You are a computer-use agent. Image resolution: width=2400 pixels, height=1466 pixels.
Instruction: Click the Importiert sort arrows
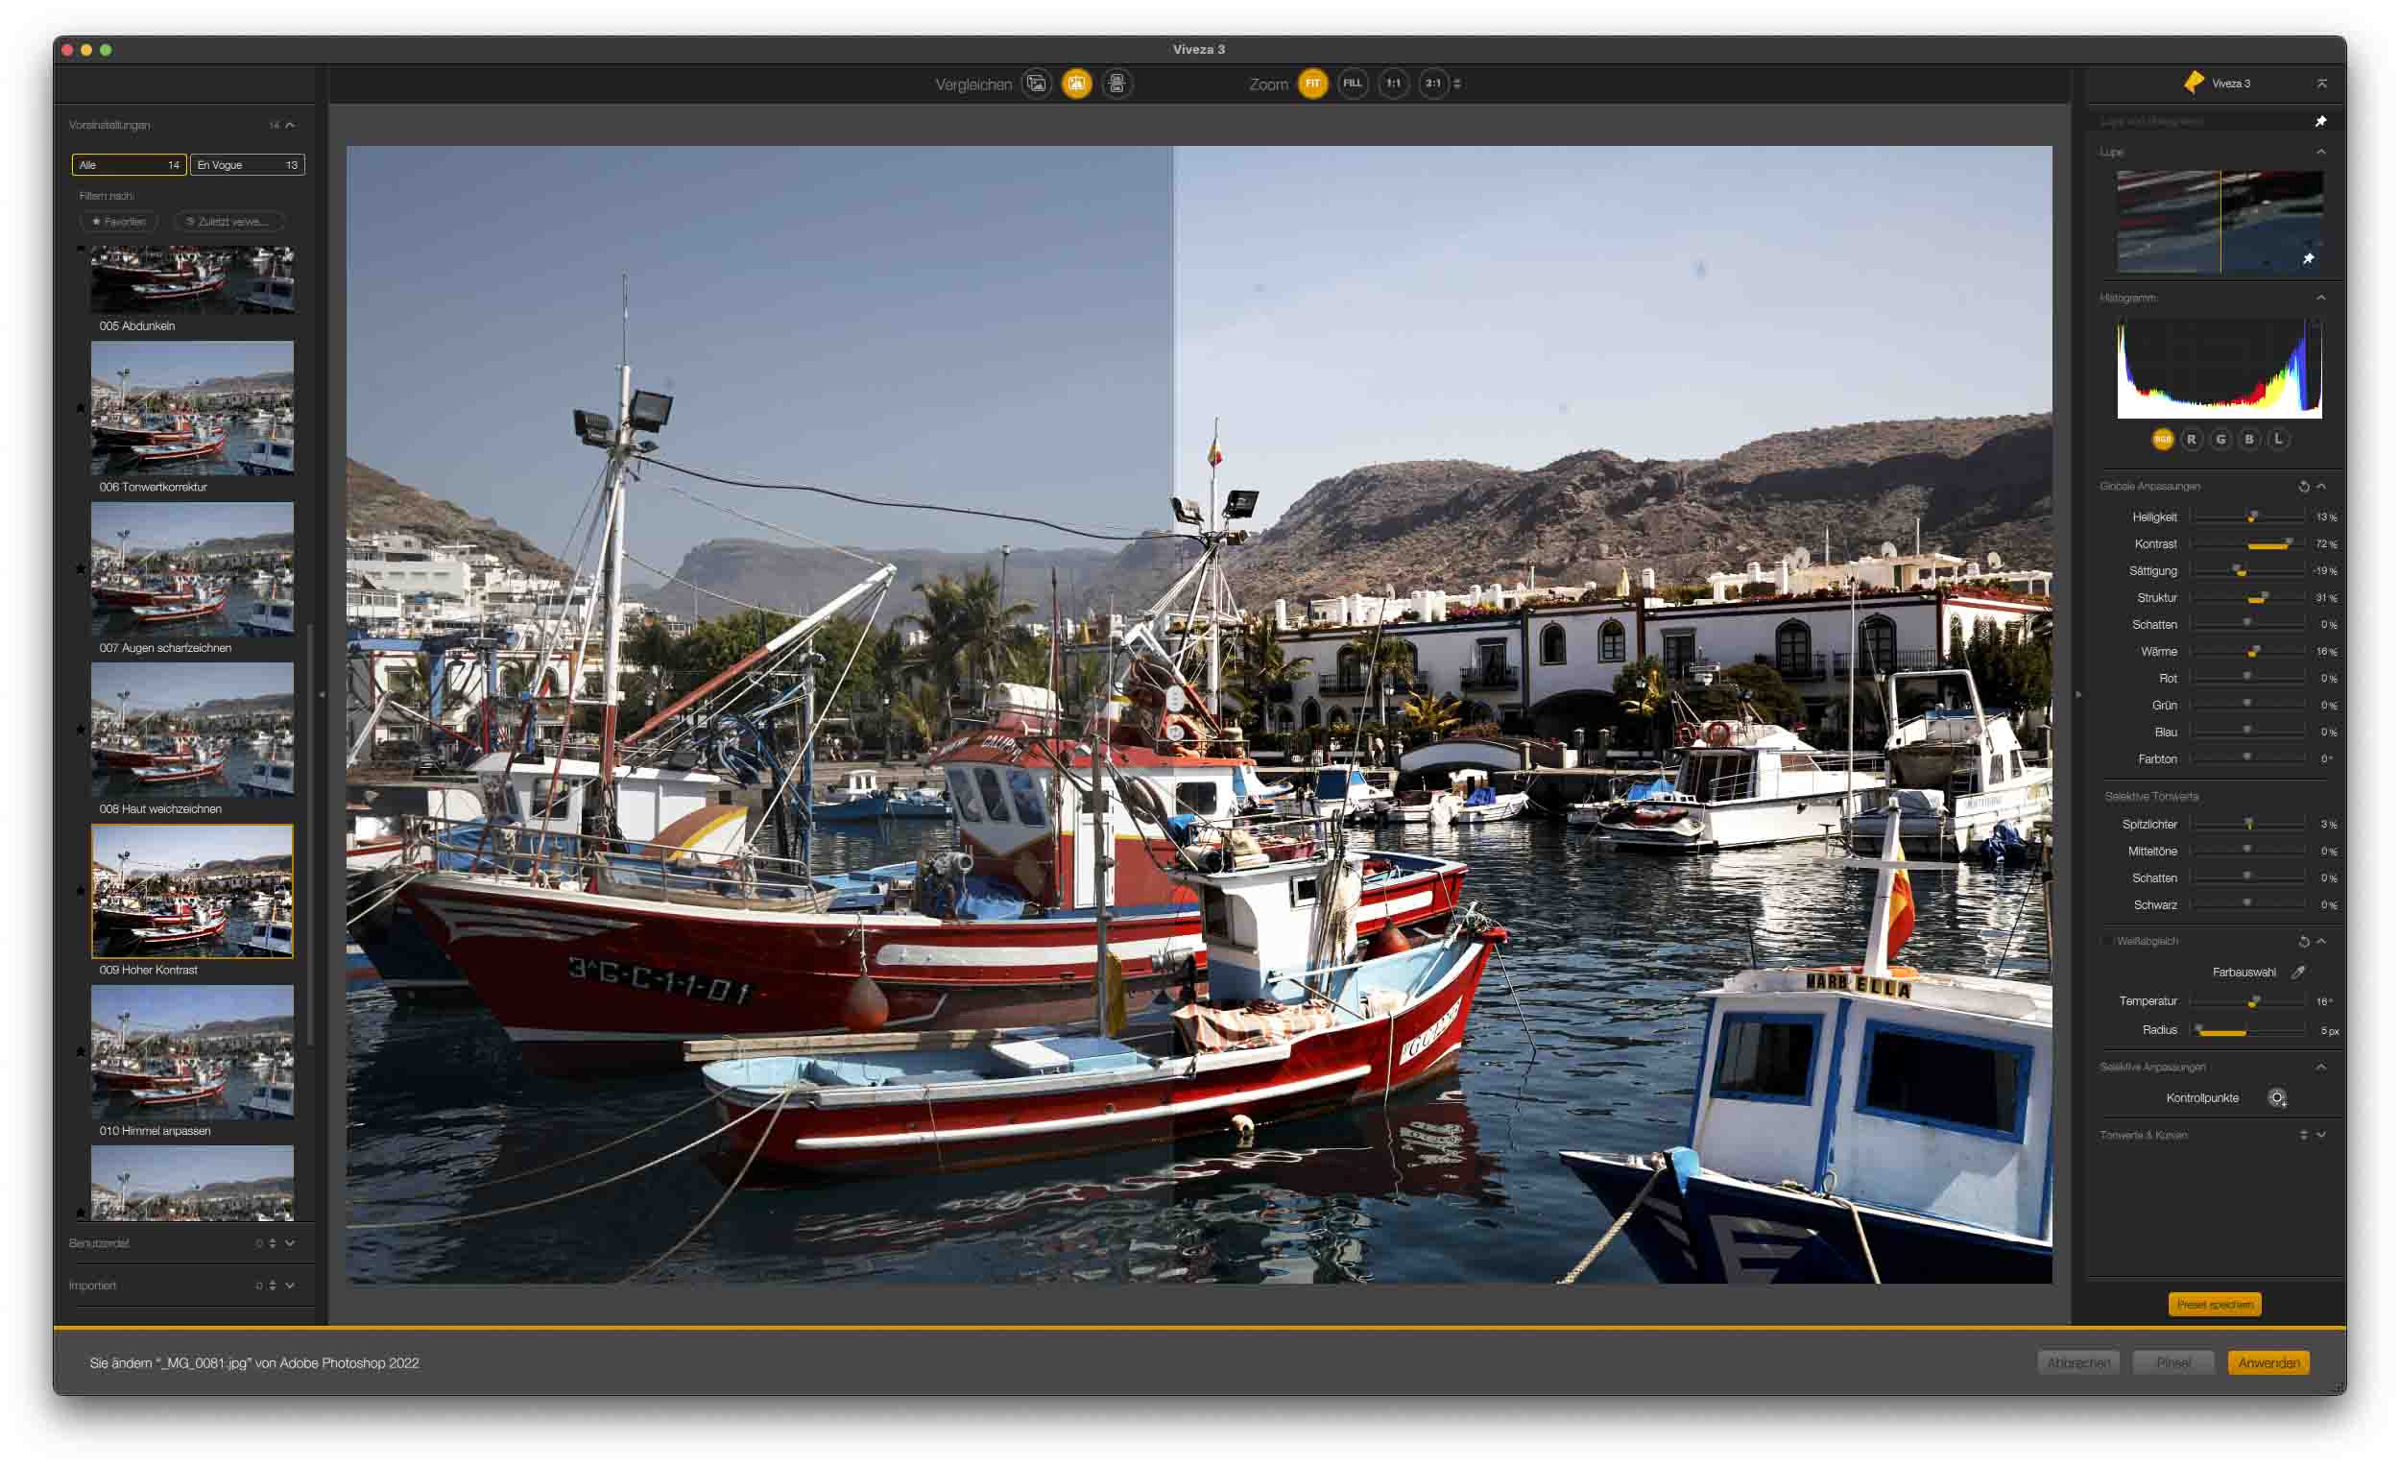click(x=273, y=1286)
